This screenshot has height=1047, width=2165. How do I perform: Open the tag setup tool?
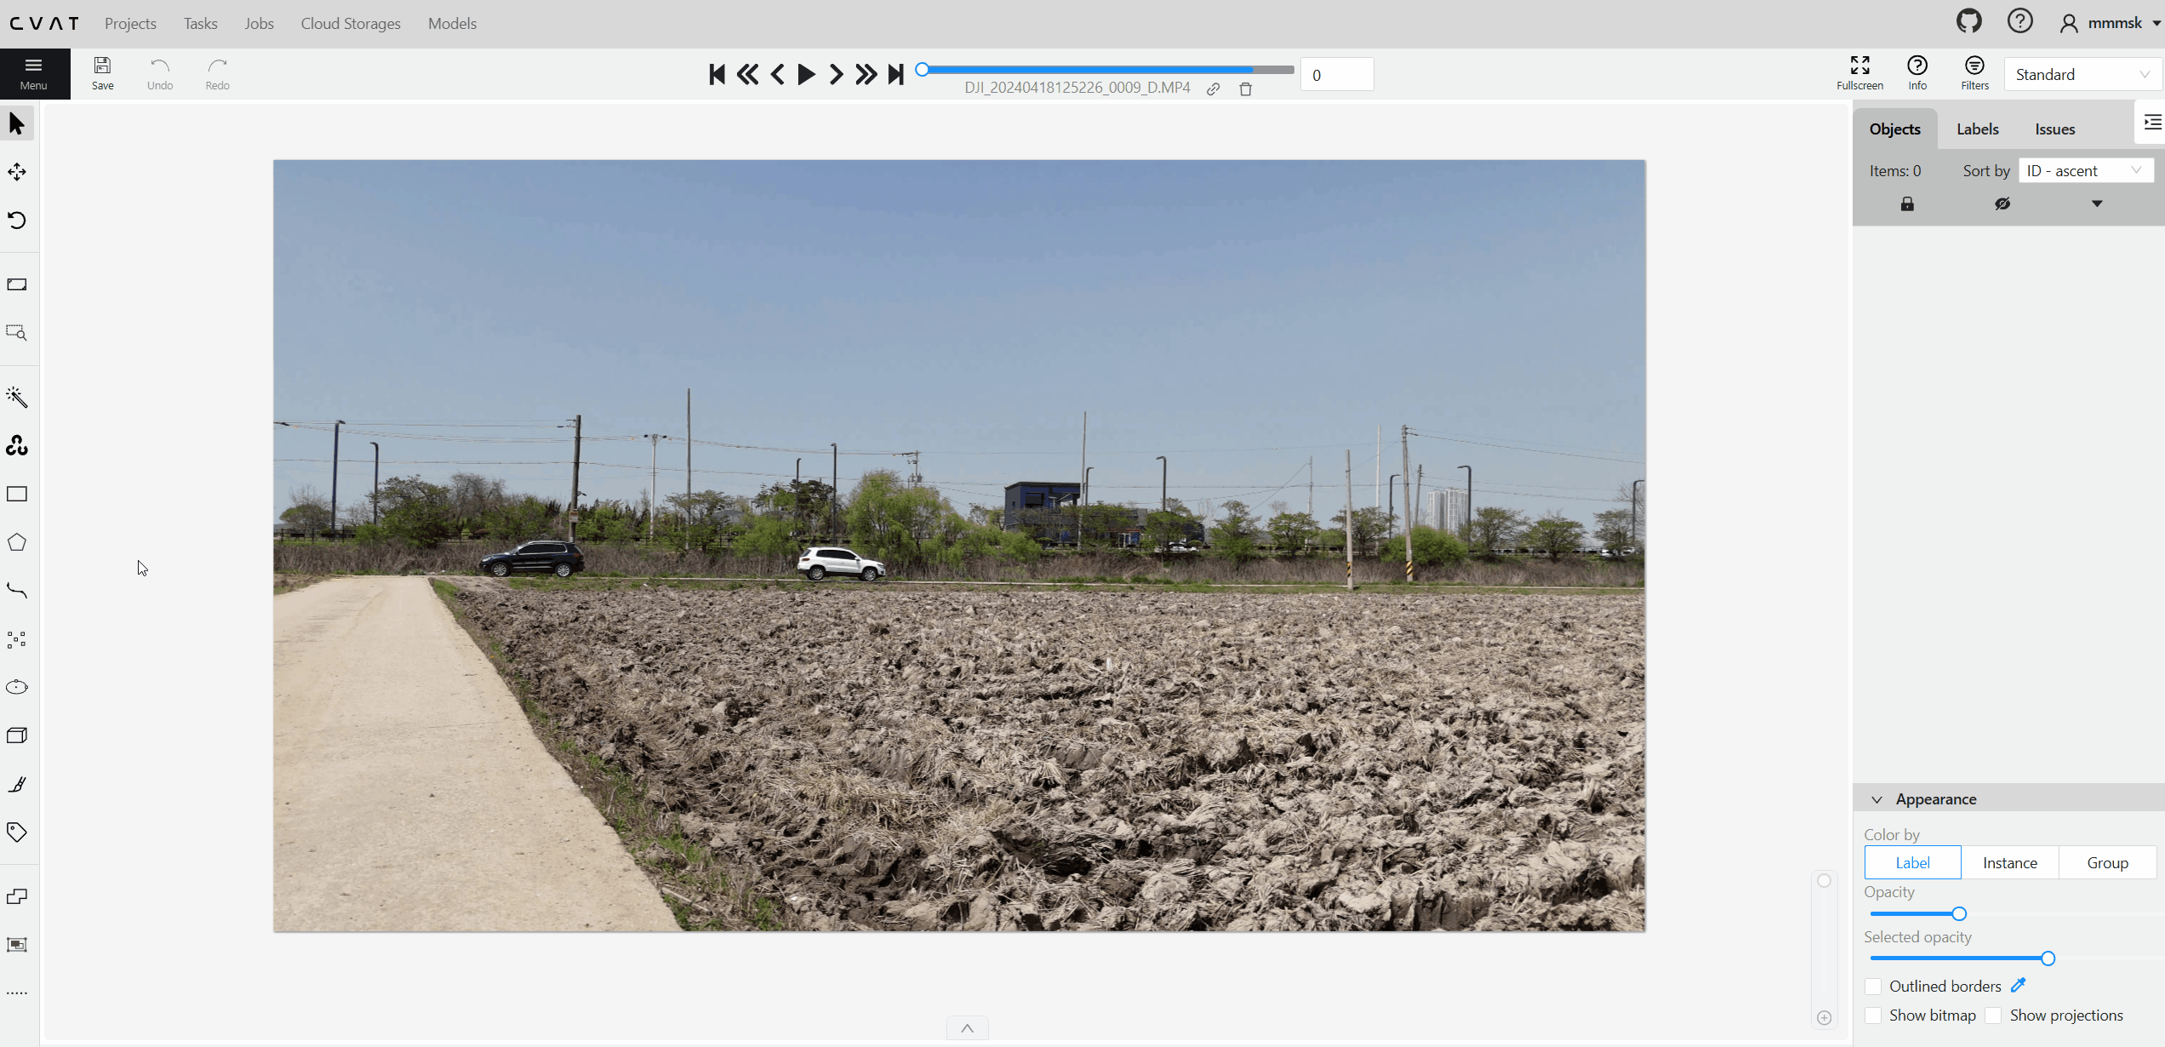point(17,832)
